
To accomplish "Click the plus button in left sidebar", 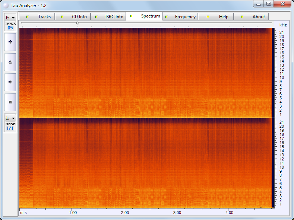I will coord(10,42).
